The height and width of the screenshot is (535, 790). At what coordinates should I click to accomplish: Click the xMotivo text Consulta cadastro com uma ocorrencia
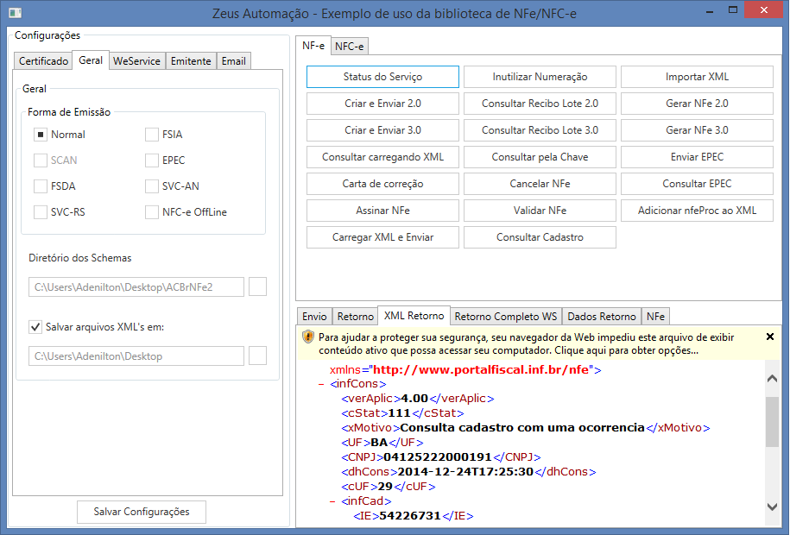click(522, 428)
